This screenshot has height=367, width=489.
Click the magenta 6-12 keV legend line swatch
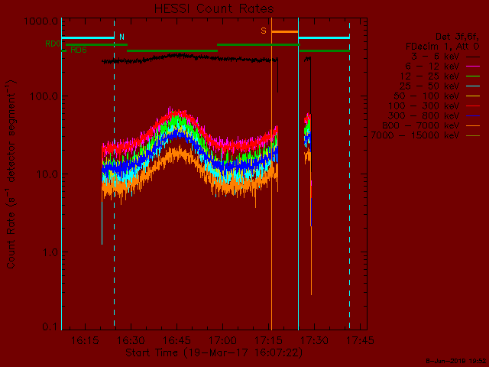473,67
